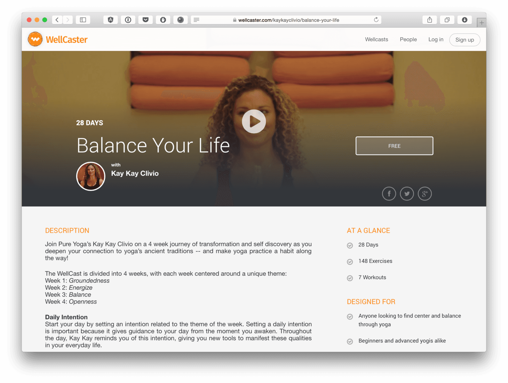508x383 pixels.
Task: Click the '28 Days' glance item text
Action: click(x=368, y=245)
